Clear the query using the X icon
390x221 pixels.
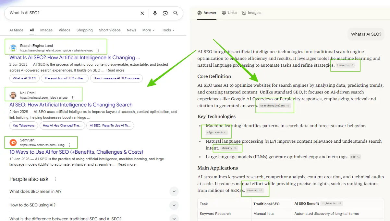point(142,13)
